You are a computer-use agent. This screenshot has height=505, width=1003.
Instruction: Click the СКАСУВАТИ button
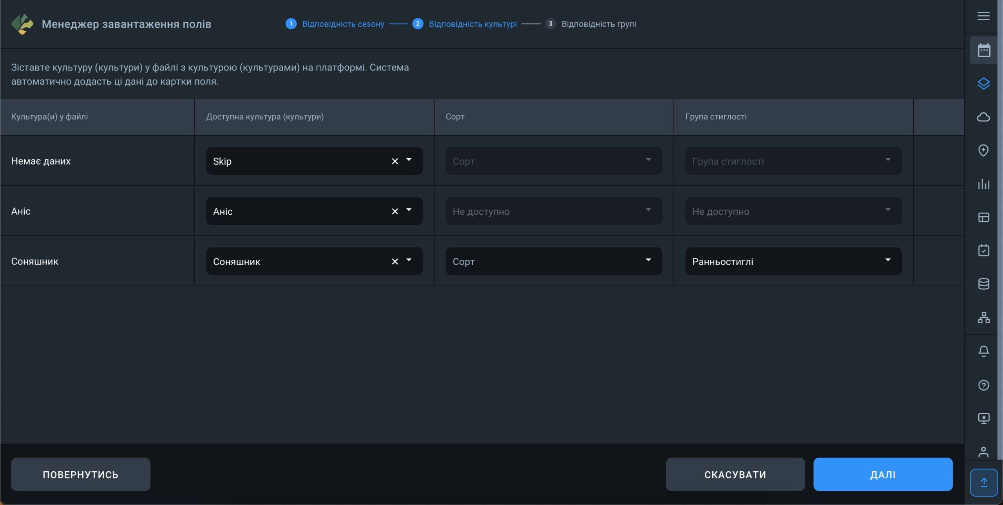point(735,474)
